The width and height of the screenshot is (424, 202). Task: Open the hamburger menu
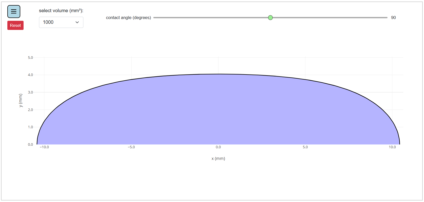tap(14, 12)
